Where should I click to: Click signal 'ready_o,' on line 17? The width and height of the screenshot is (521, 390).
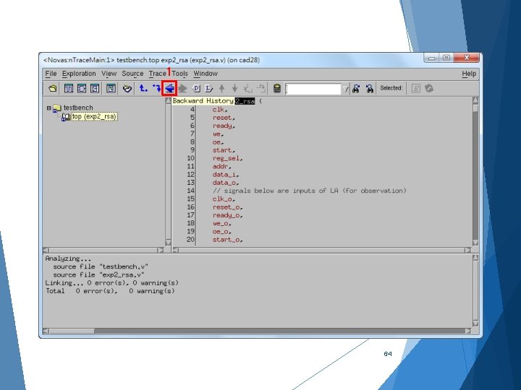pos(227,215)
